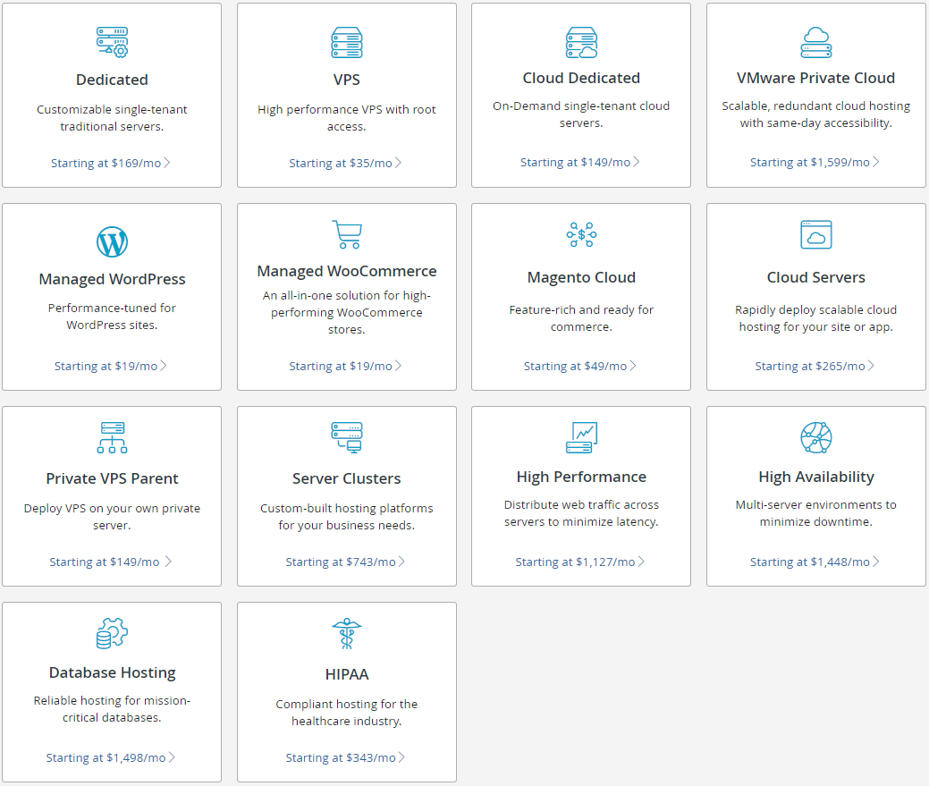Open the Starting at $1,599/mo link
Image resolution: width=929 pixels, height=786 pixels.
pyautogui.click(x=815, y=162)
